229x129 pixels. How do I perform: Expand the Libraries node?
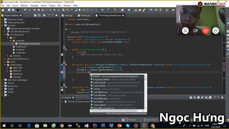click(7, 56)
